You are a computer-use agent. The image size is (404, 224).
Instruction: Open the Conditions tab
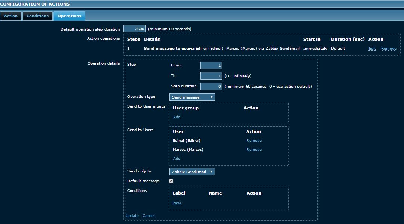[x=37, y=16]
